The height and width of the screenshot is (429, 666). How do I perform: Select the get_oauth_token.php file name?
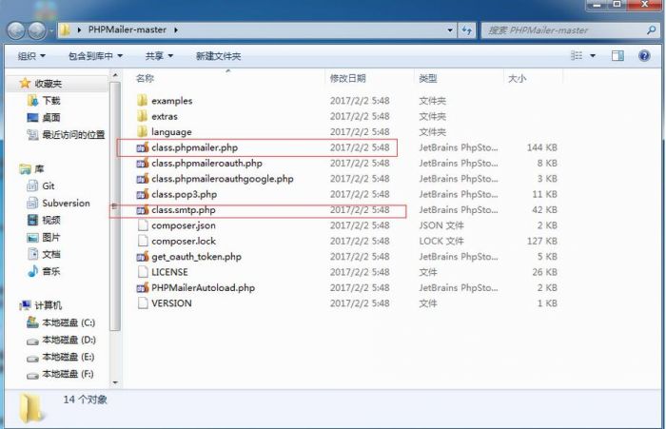pos(196,257)
